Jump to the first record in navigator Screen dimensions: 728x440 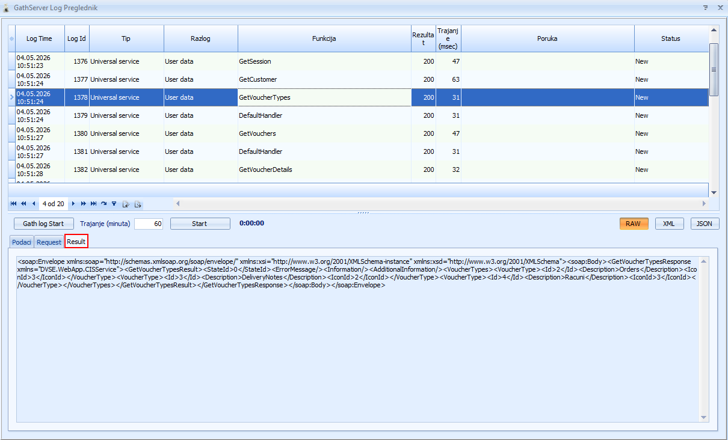(x=13, y=204)
